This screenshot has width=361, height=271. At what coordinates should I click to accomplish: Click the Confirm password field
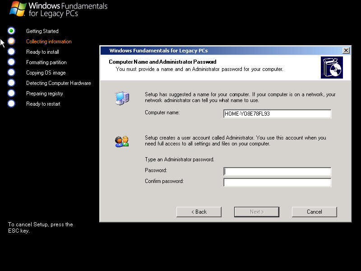277,182
